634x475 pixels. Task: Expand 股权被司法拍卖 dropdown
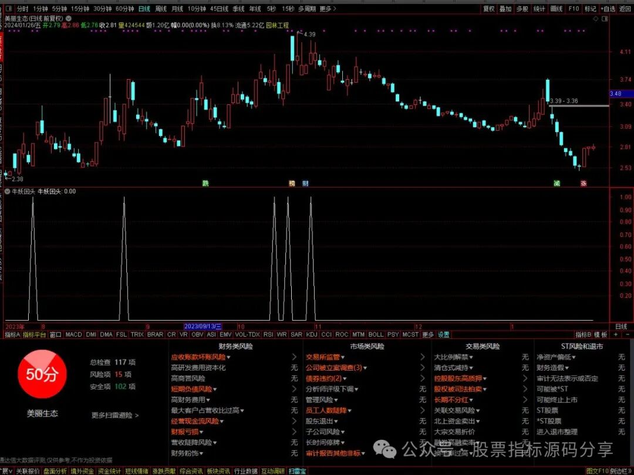point(485,389)
